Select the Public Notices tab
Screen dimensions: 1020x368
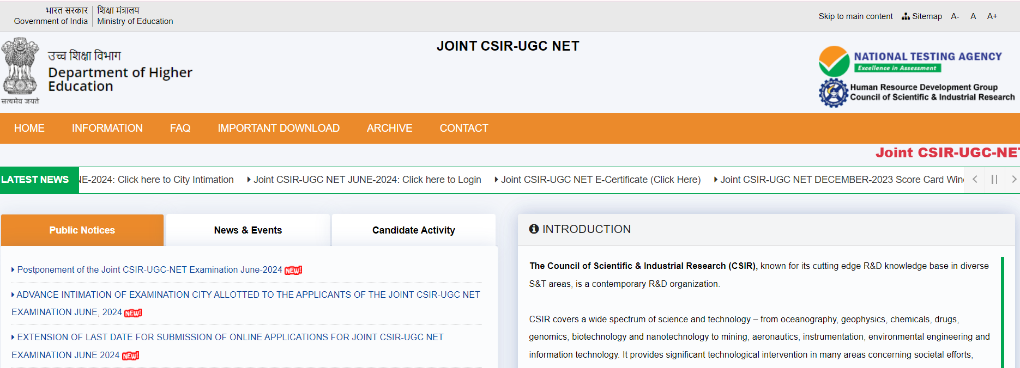82,230
